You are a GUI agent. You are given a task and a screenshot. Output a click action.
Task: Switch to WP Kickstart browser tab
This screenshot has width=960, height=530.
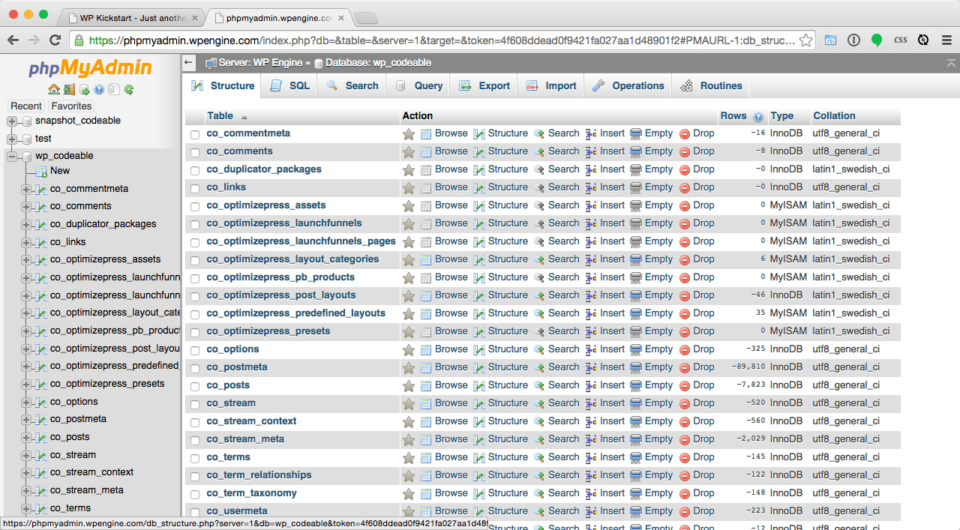pos(133,16)
